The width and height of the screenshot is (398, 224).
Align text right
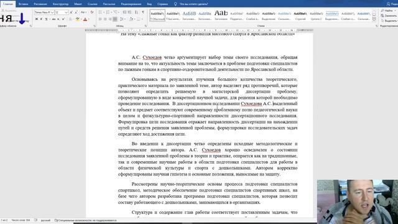(x=109, y=19)
